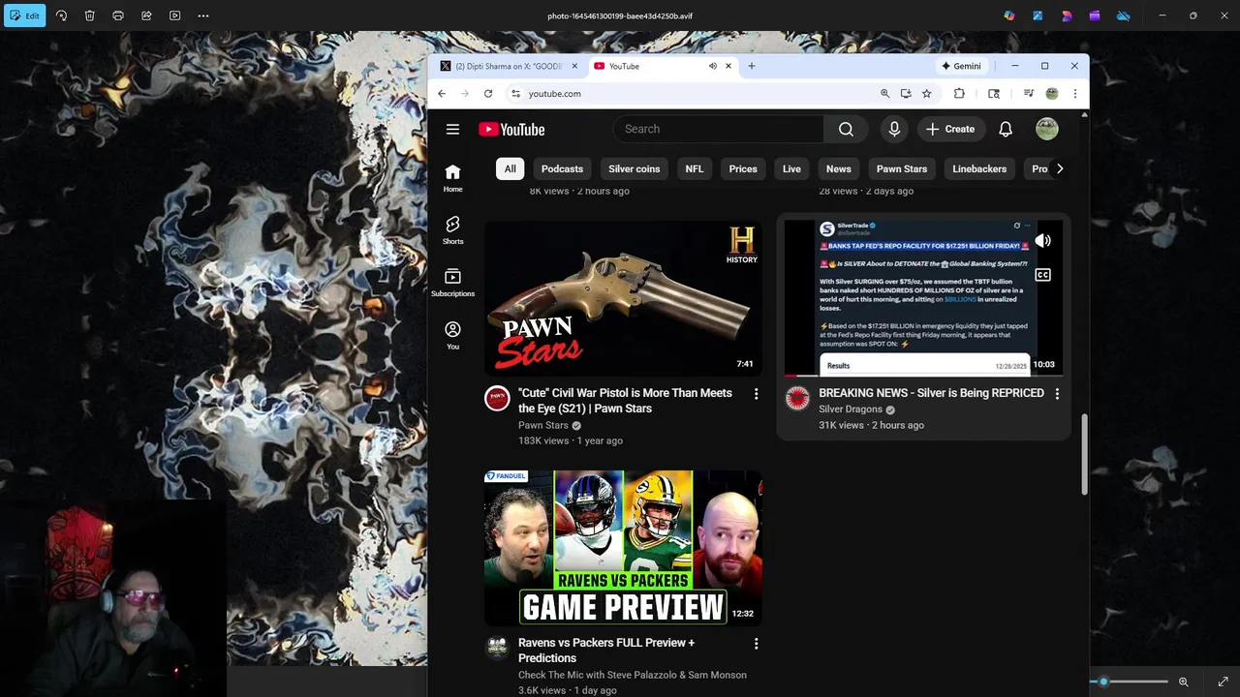Select the All filter chip

510,168
